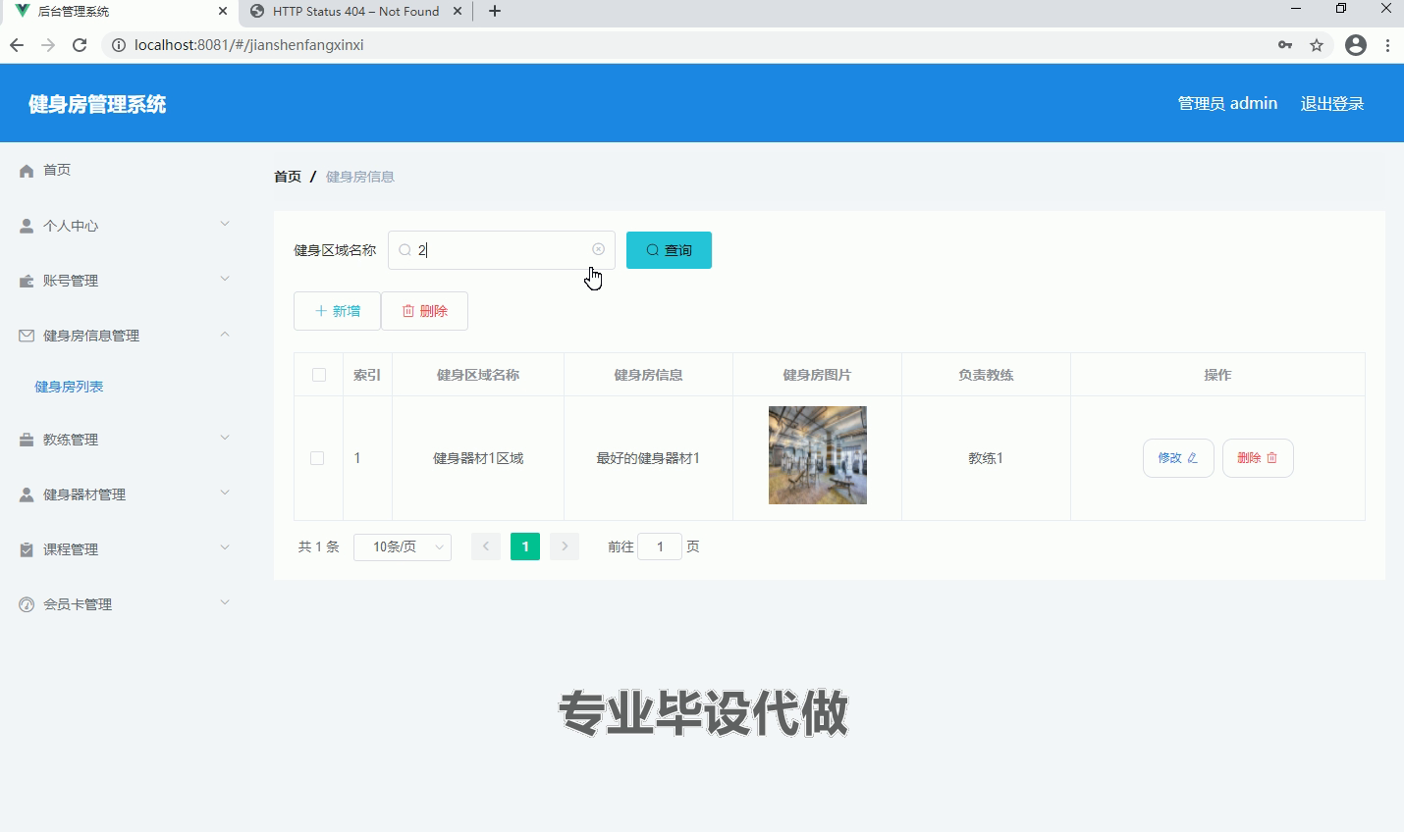This screenshot has width=1404, height=832.
Task: Open the Chrome three-dot menu
Action: 1387,45
